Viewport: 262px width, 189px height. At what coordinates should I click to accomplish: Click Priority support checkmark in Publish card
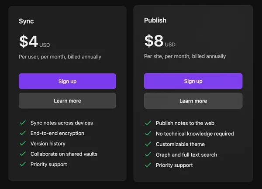[148, 165]
